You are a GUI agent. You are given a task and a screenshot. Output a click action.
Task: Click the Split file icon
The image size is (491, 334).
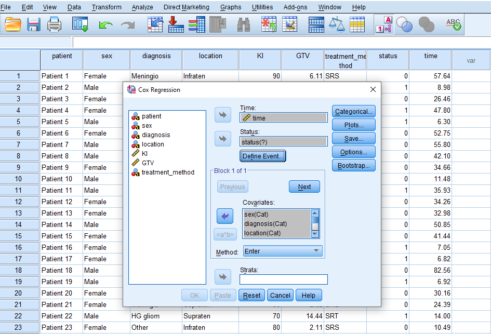coord(316,24)
